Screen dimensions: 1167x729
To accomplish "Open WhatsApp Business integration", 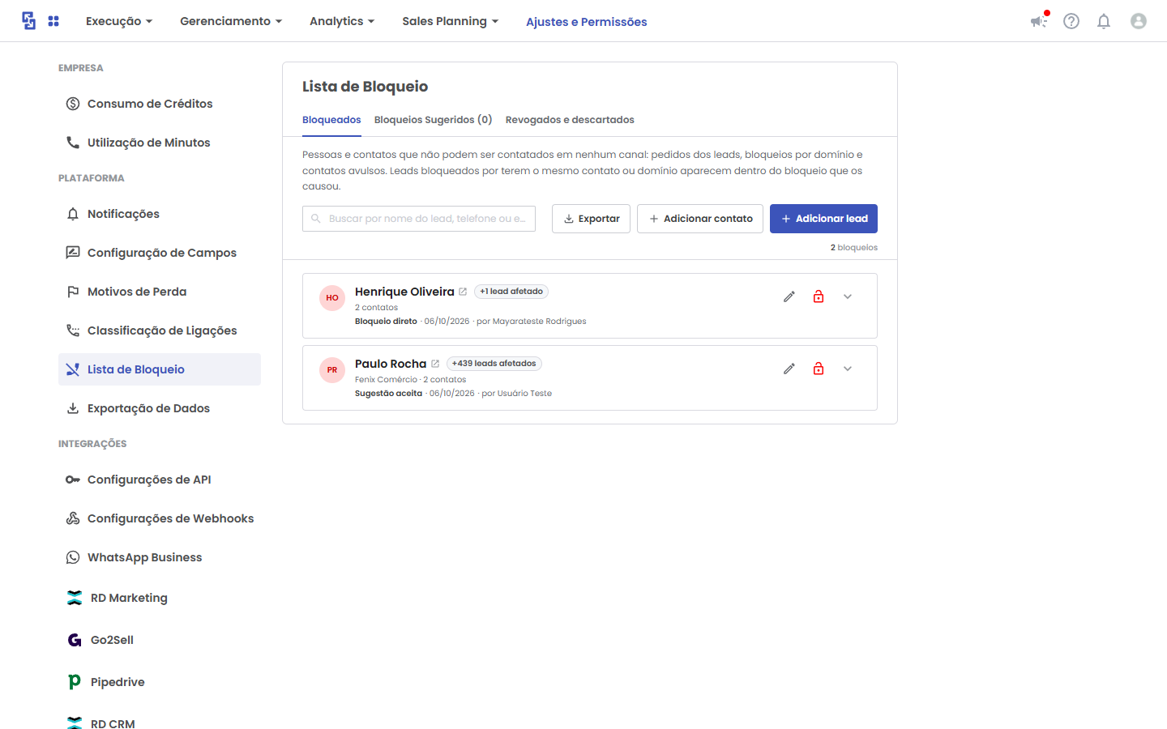I will (x=160, y=557).
